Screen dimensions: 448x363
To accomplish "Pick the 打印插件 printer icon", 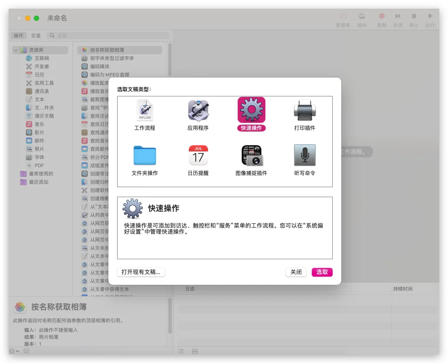I will click(304, 110).
